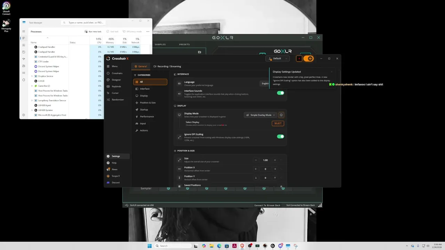This screenshot has width=445, height=250.
Task: Toggle Interface Sounds switch
Action: pyautogui.click(x=280, y=93)
